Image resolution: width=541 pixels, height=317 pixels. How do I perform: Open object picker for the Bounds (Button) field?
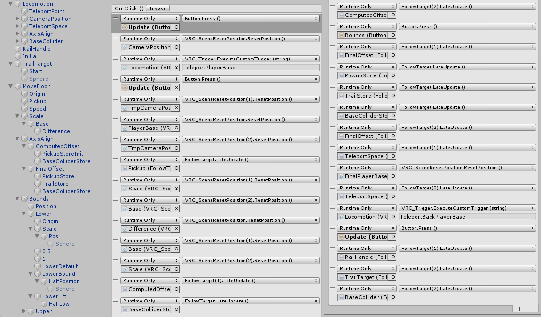(392, 35)
